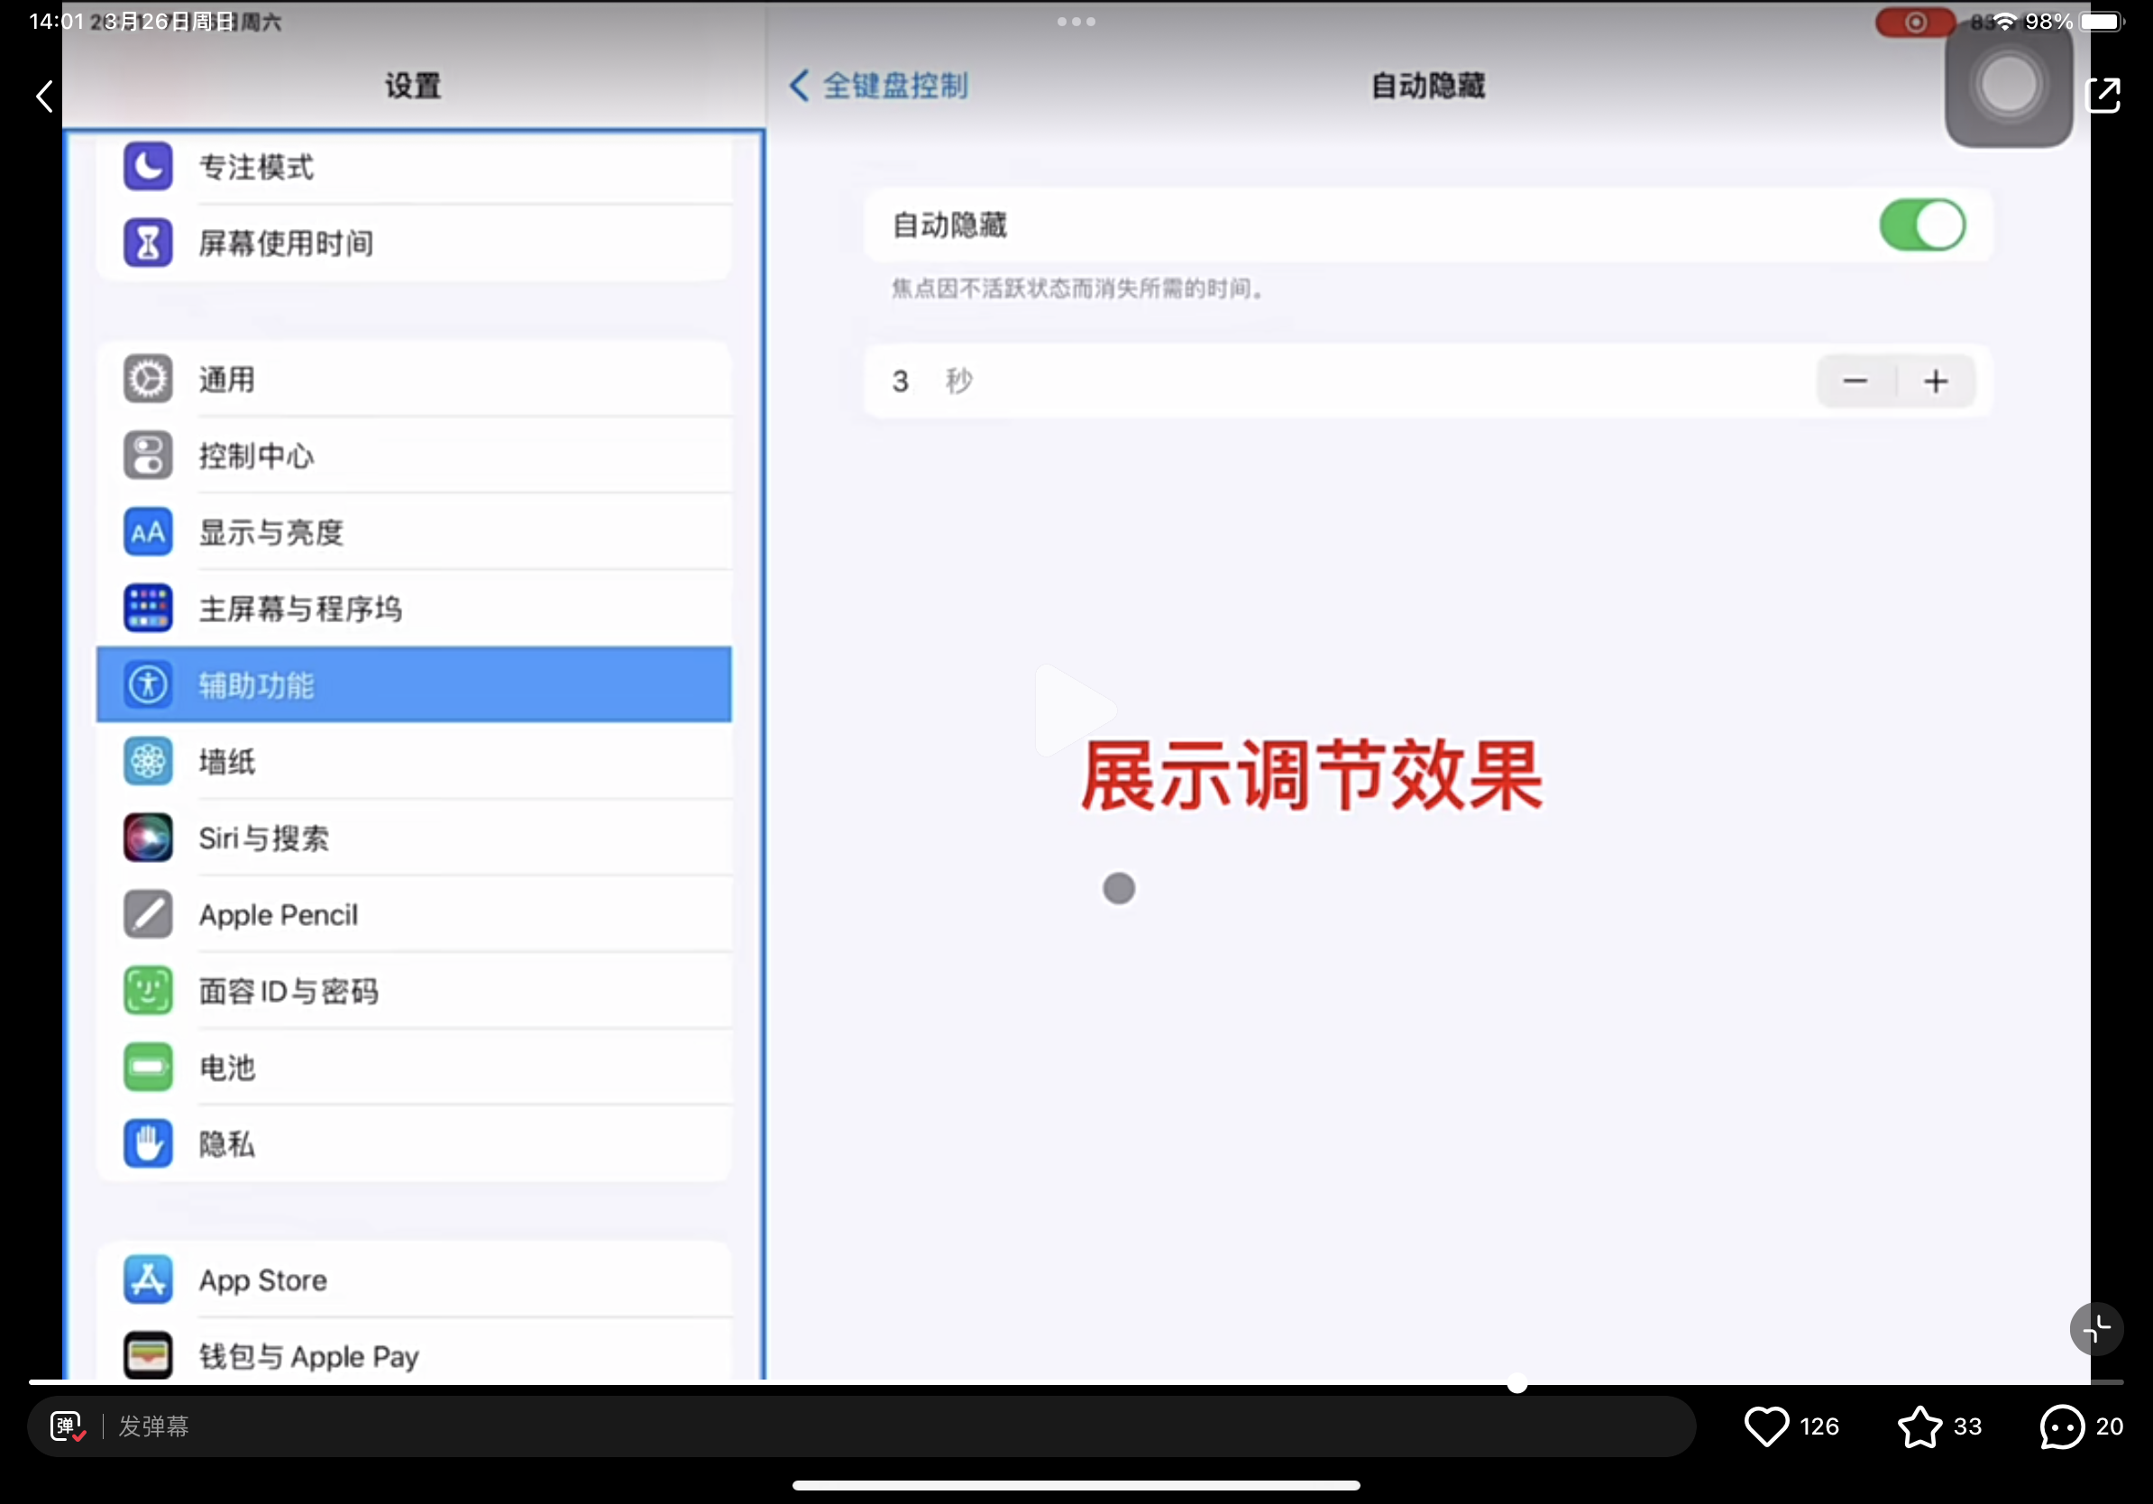Image resolution: width=2153 pixels, height=1504 pixels.
Task: Toggle danmaku display icon
Action: point(68,1426)
